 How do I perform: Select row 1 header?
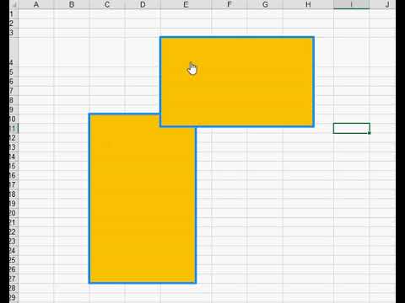point(13,14)
